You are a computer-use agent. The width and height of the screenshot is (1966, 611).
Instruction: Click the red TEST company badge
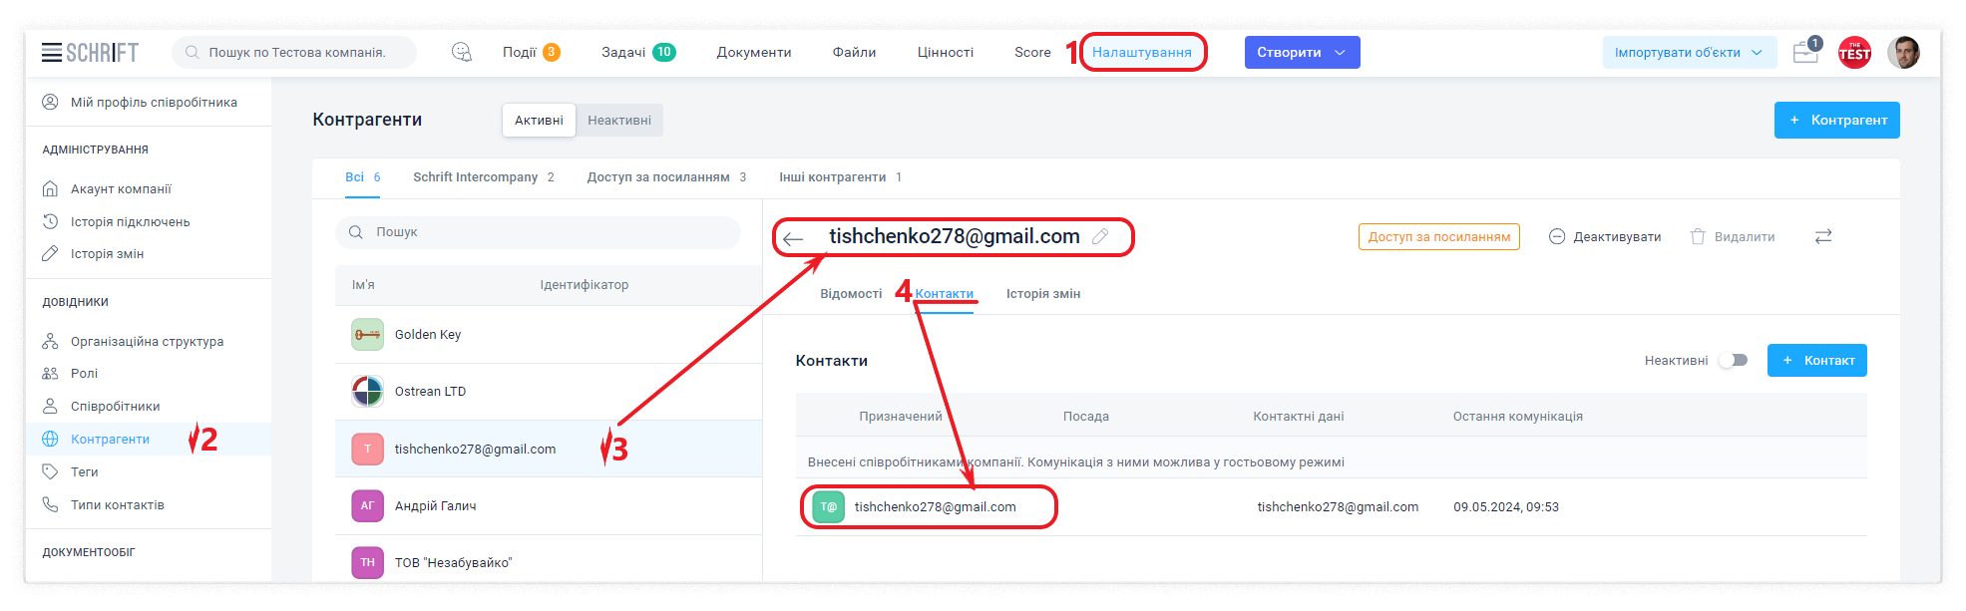click(x=1854, y=53)
